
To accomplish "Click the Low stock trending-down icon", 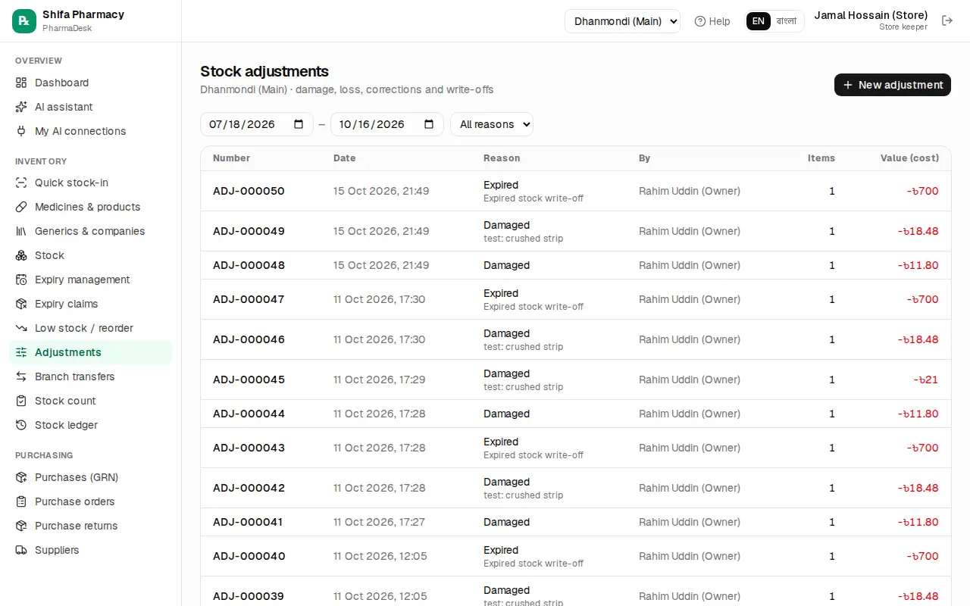I will (x=21, y=328).
